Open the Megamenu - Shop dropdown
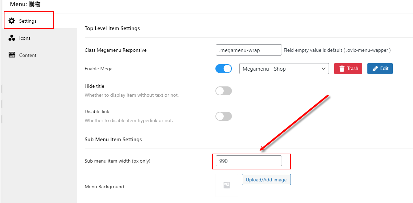413x203 pixels. pos(284,69)
